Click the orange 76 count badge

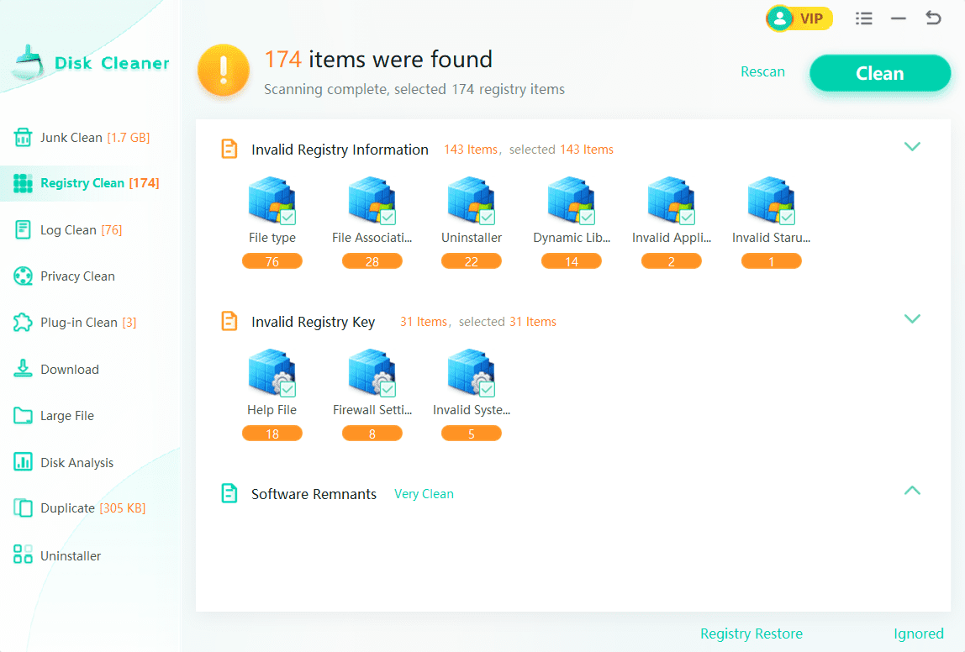click(x=272, y=261)
